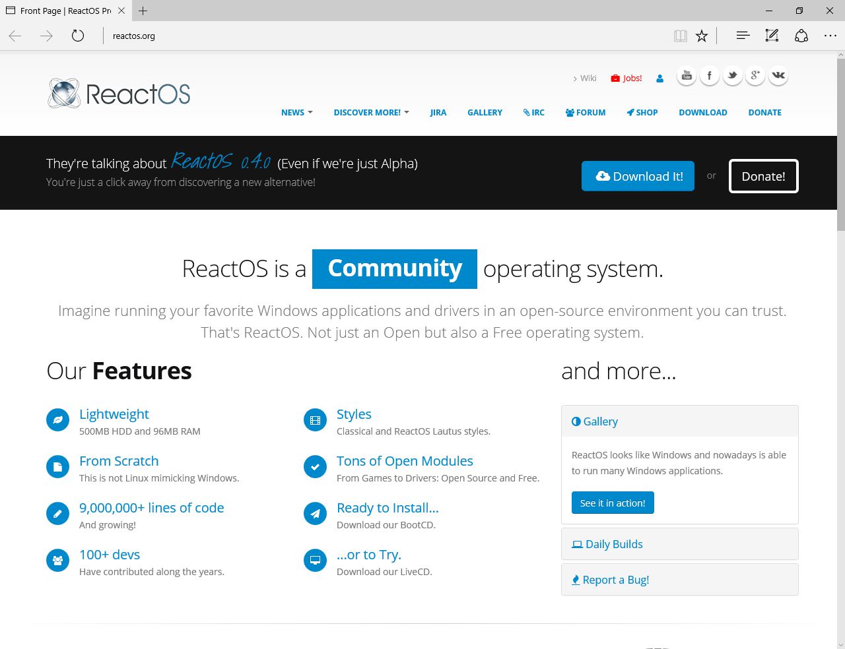Click the browser Back arrow
845x649 pixels.
pos(15,36)
